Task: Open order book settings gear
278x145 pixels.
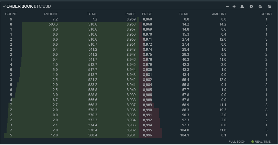Action: (251, 6)
